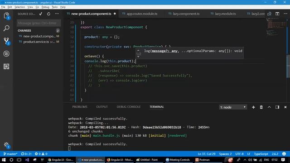Open the View menu
Image resolution: width=290 pixels, height=163 pixels.
[30, 7]
